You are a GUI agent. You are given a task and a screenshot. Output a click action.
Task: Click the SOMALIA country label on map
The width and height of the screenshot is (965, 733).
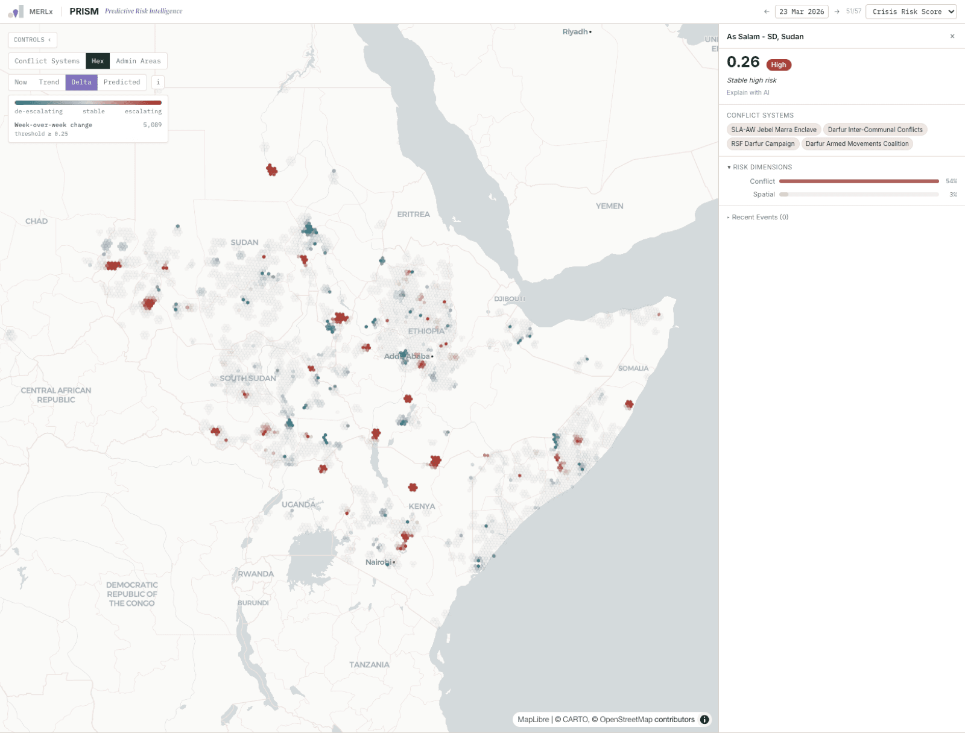[633, 368]
